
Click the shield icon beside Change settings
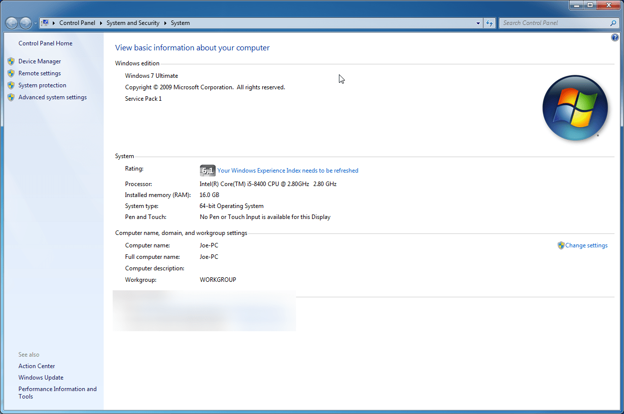point(561,245)
